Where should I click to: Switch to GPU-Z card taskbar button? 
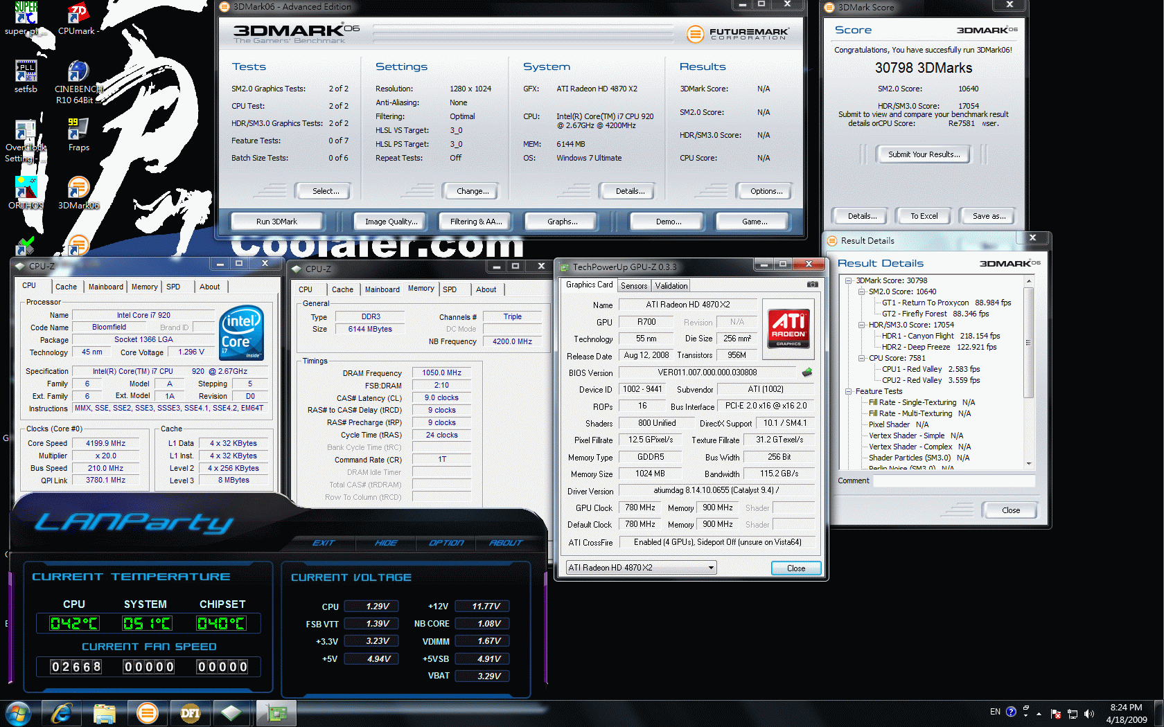tap(276, 713)
